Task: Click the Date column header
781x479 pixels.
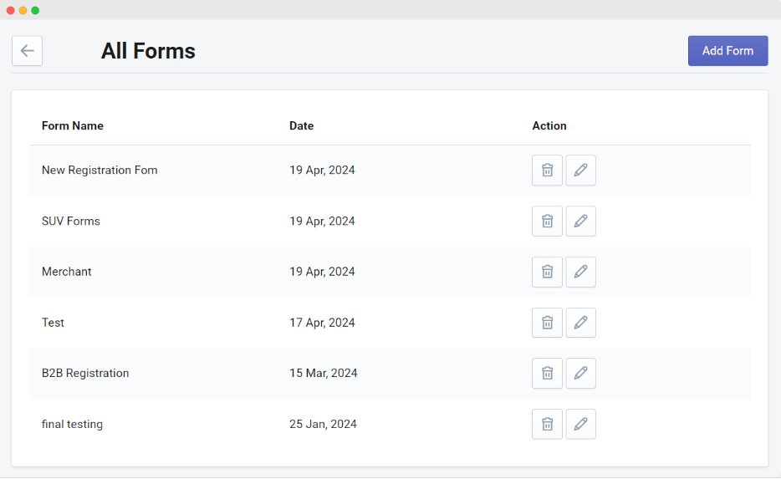Action: click(x=301, y=126)
